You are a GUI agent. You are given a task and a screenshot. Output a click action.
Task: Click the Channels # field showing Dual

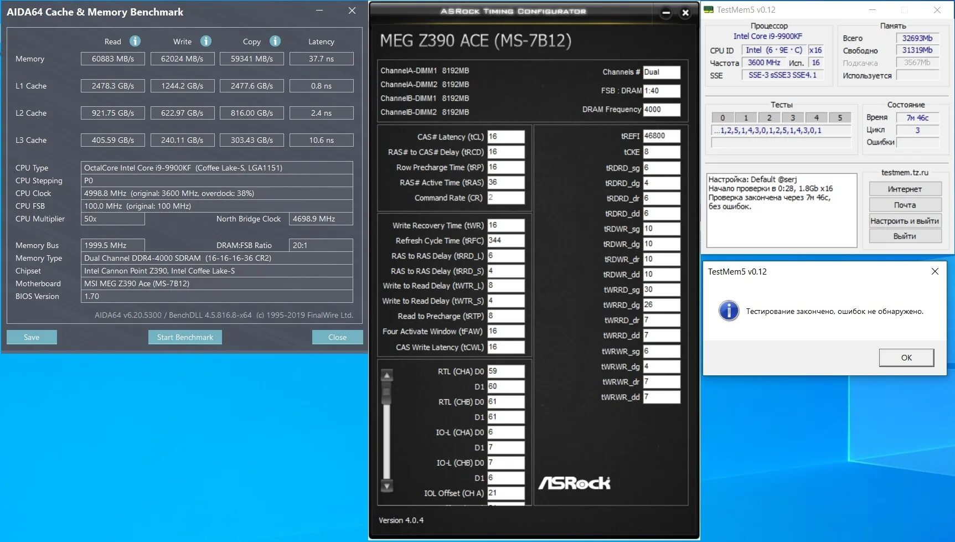[662, 72]
